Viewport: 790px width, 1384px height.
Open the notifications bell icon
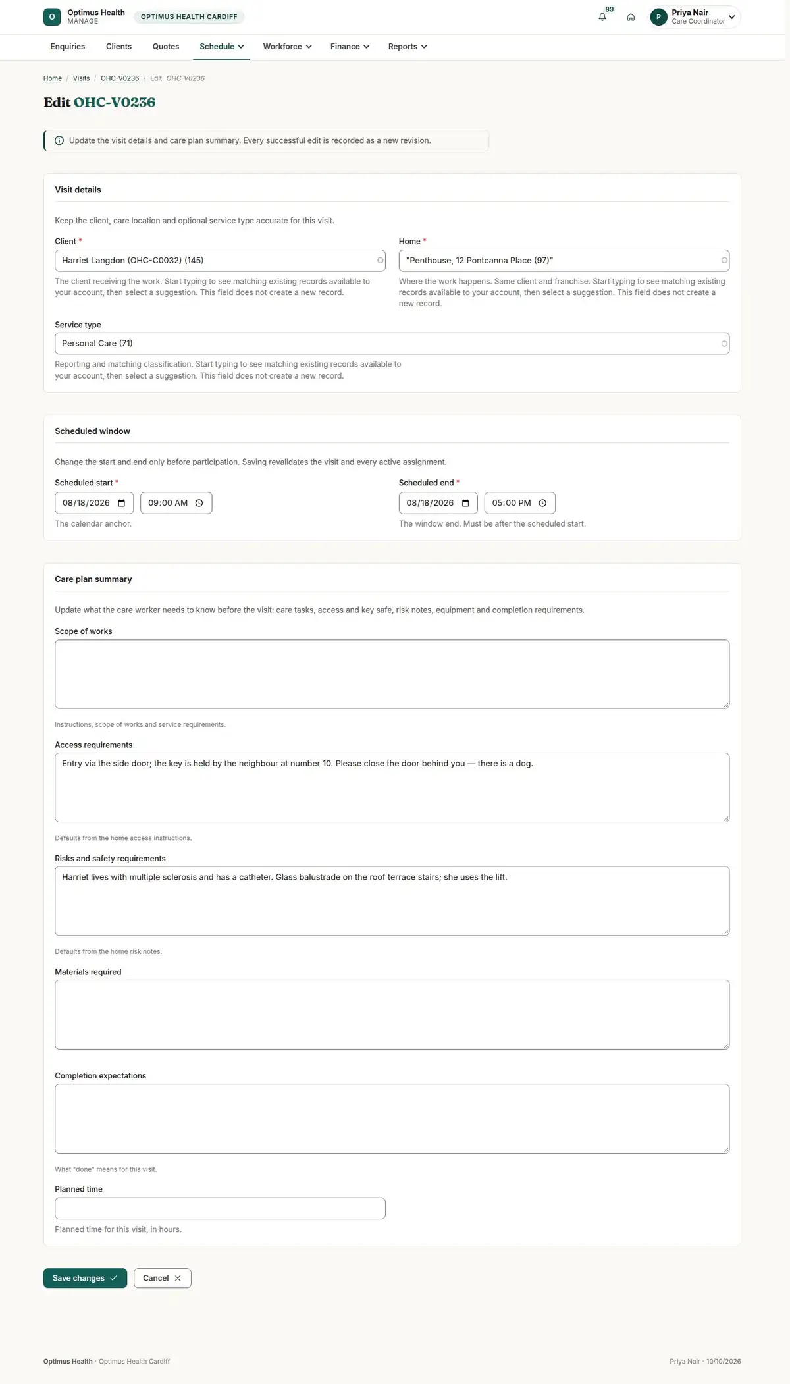(602, 17)
